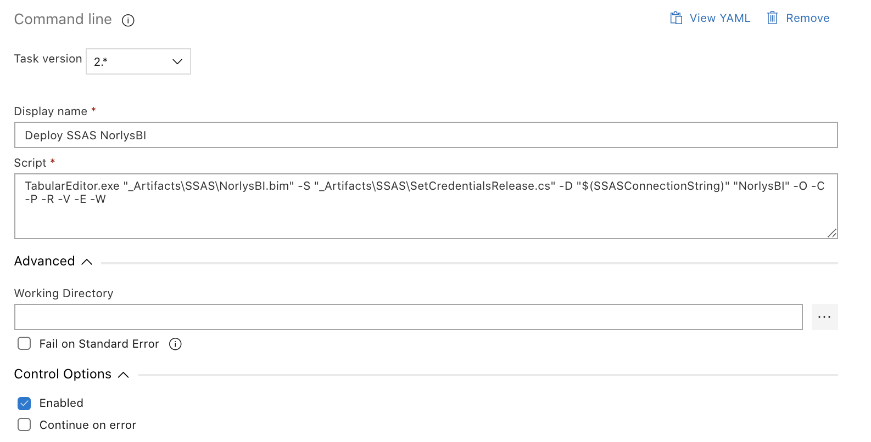Click the red asterisk beside Script
The height and width of the screenshot is (442, 871).
tap(52, 161)
